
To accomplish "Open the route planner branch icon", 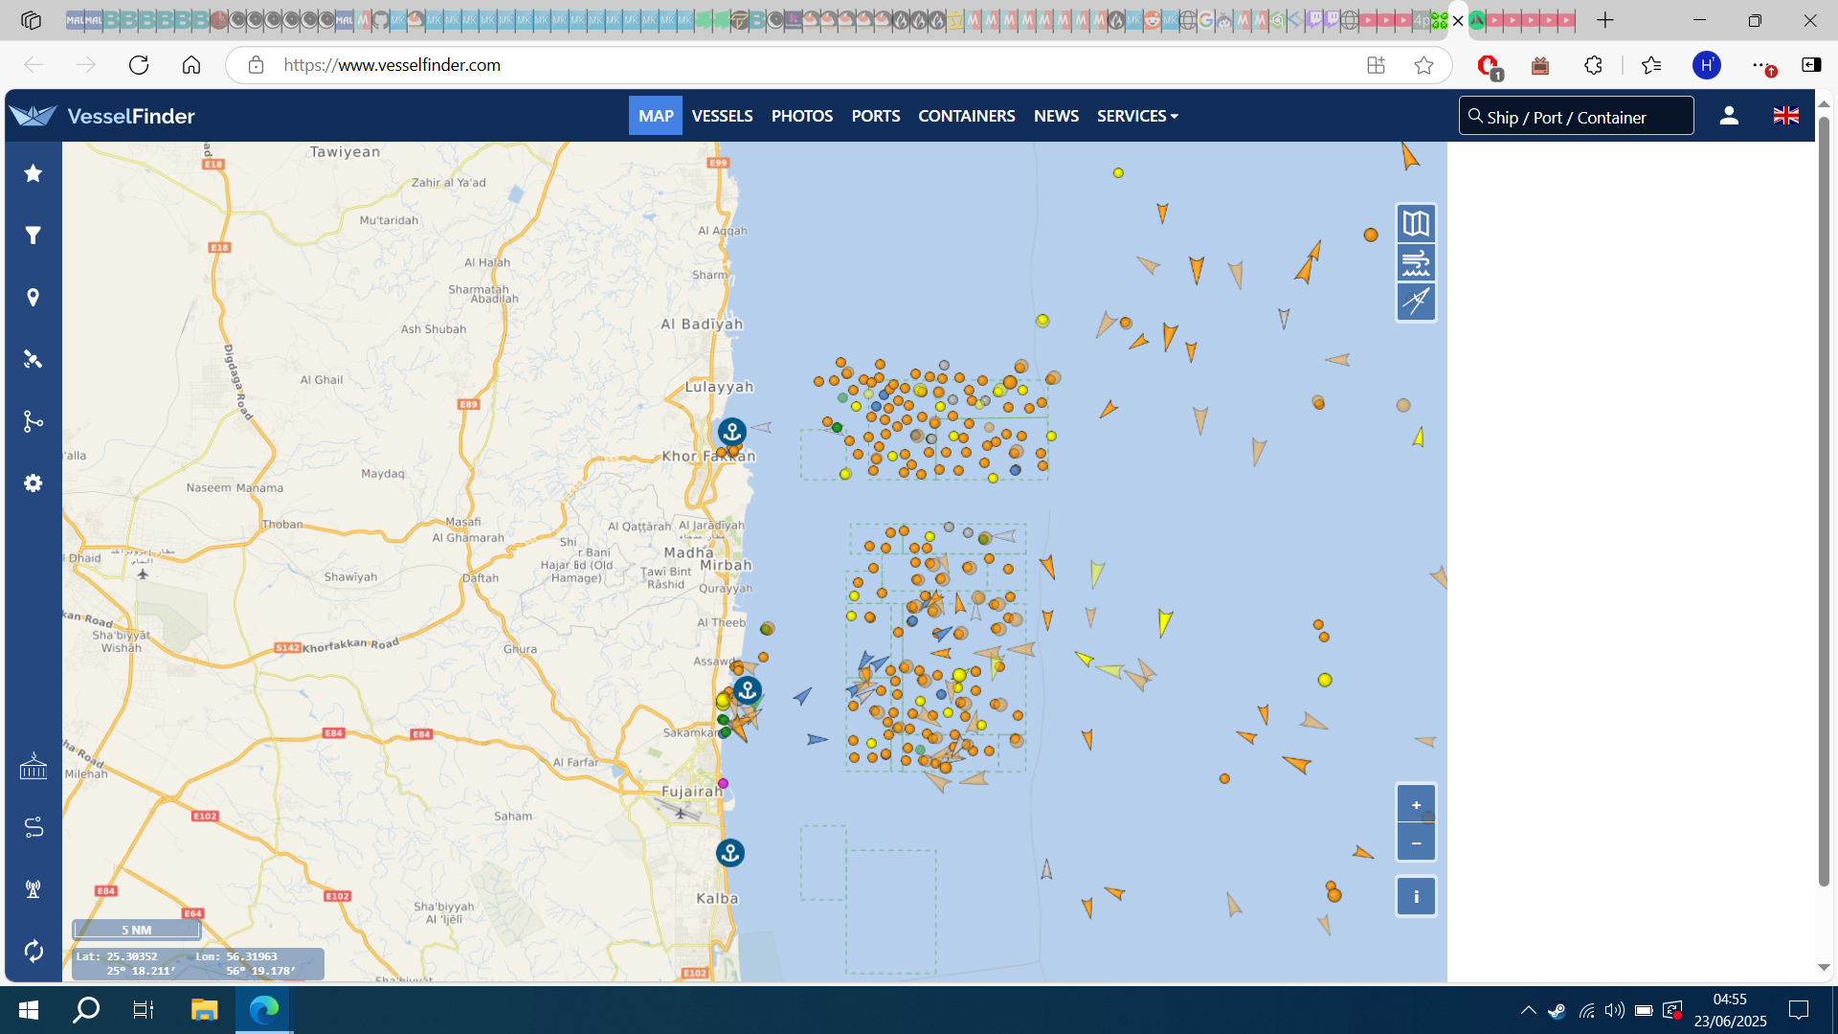I will coord(34,421).
